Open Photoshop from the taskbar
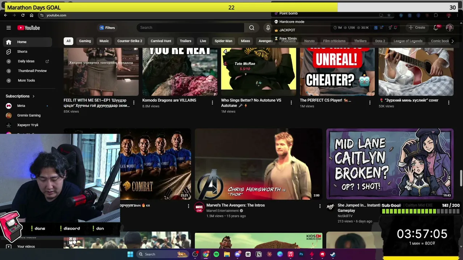 [x=301, y=254]
